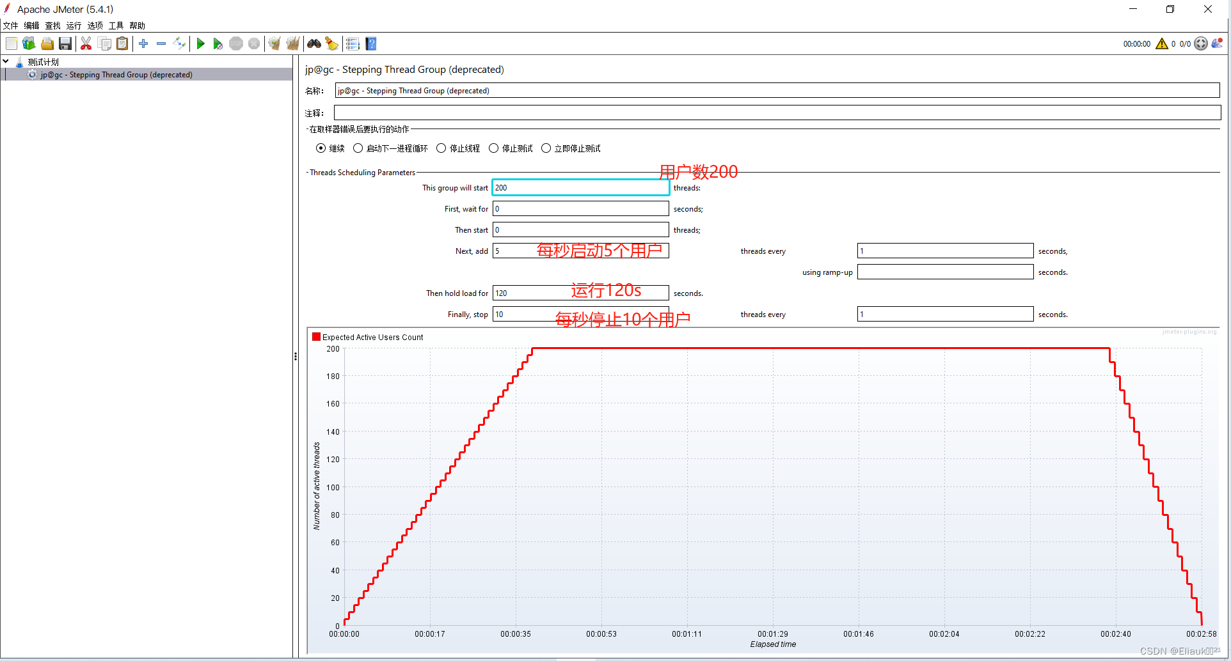Screen dimensions: 1231x661
Task: Reset search with yellow brush icon
Action: click(331, 43)
